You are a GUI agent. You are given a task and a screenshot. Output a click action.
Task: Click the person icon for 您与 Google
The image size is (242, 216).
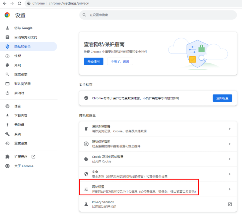pyautogui.click(x=8, y=28)
